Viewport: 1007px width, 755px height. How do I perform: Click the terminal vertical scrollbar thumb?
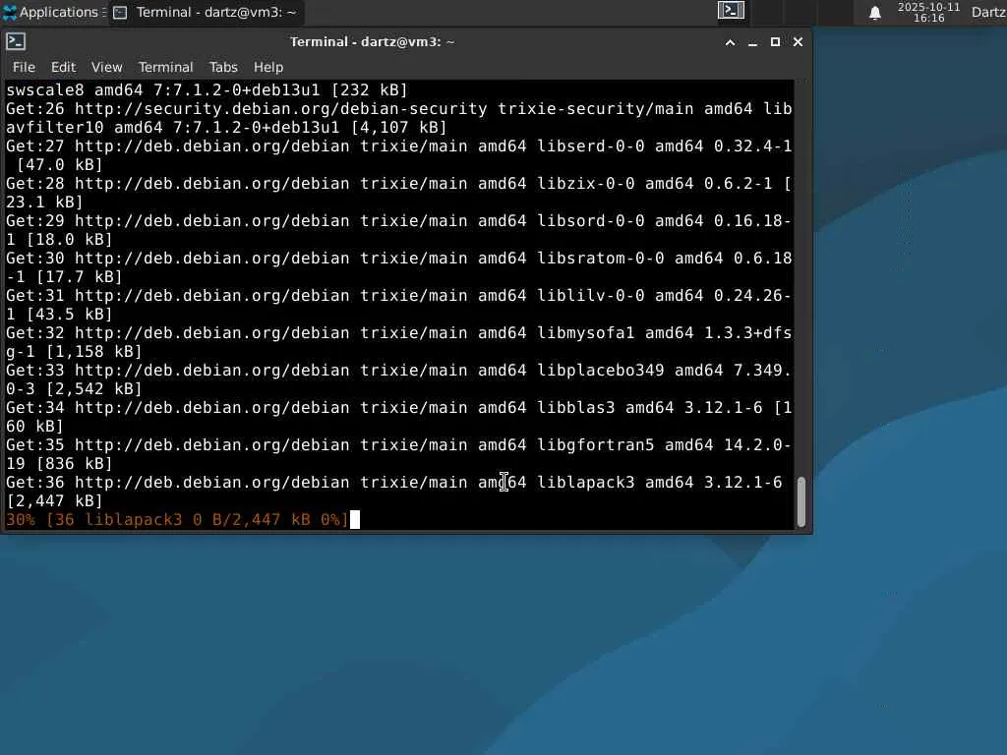point(800,501)
